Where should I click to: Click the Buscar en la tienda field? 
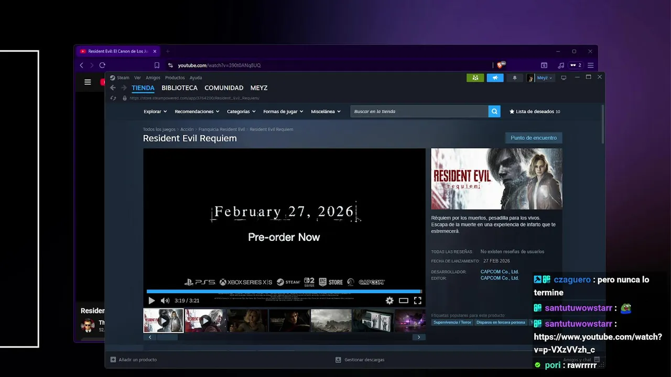click(x=419, y=112)
